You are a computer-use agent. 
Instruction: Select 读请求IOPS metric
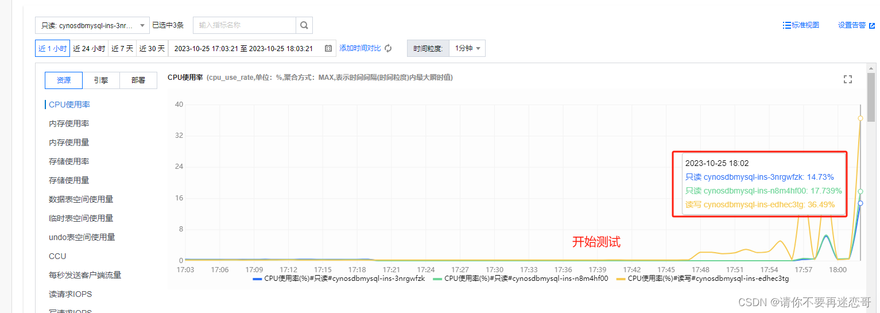[x=71, y=294]
